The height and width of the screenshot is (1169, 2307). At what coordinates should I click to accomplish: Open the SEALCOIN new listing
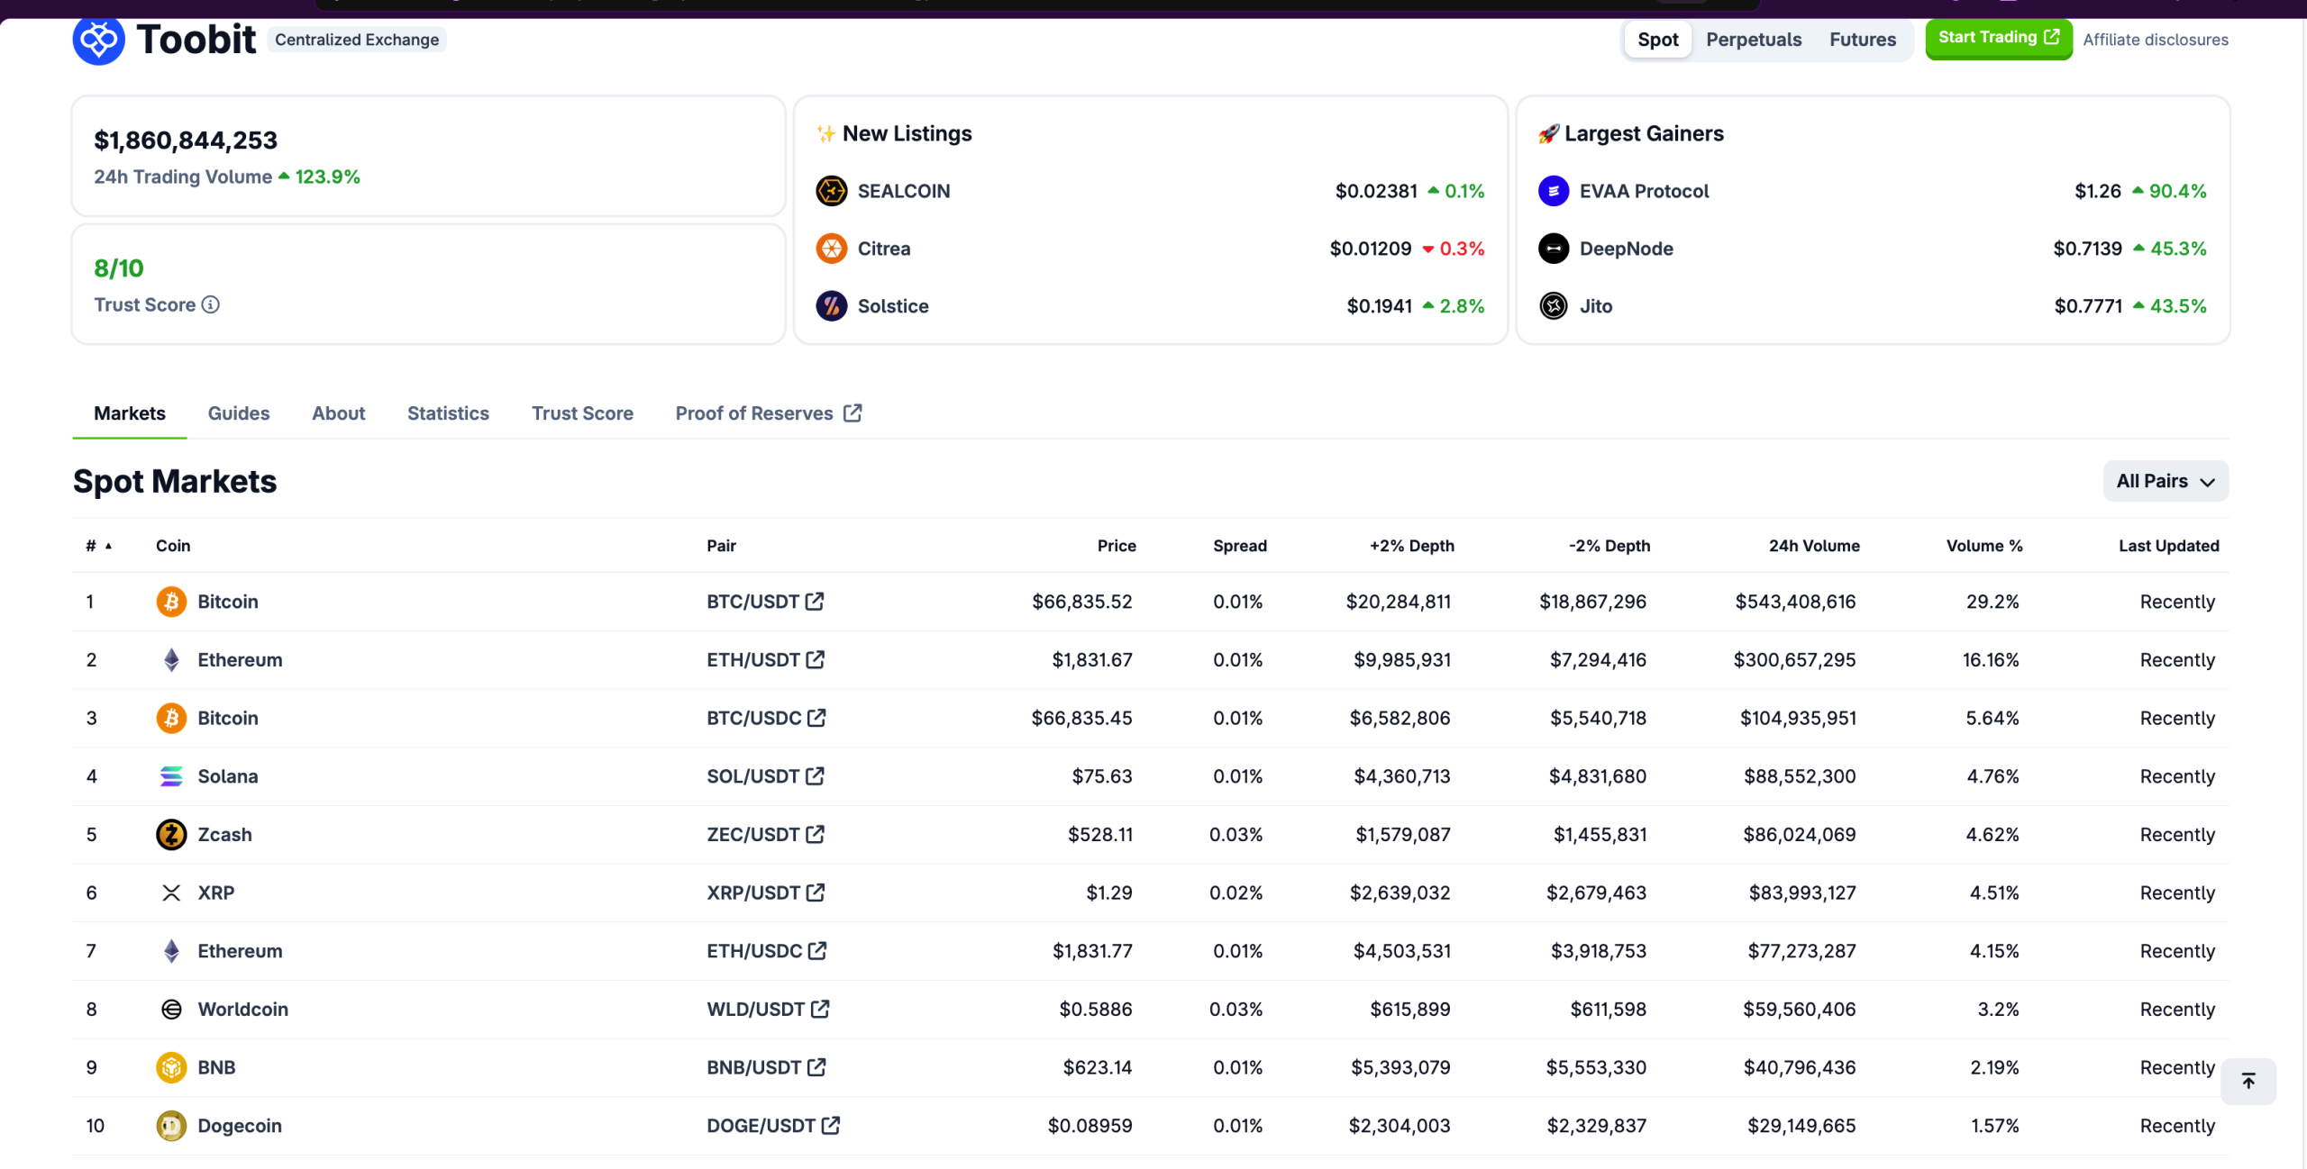(x=904, y=191)
